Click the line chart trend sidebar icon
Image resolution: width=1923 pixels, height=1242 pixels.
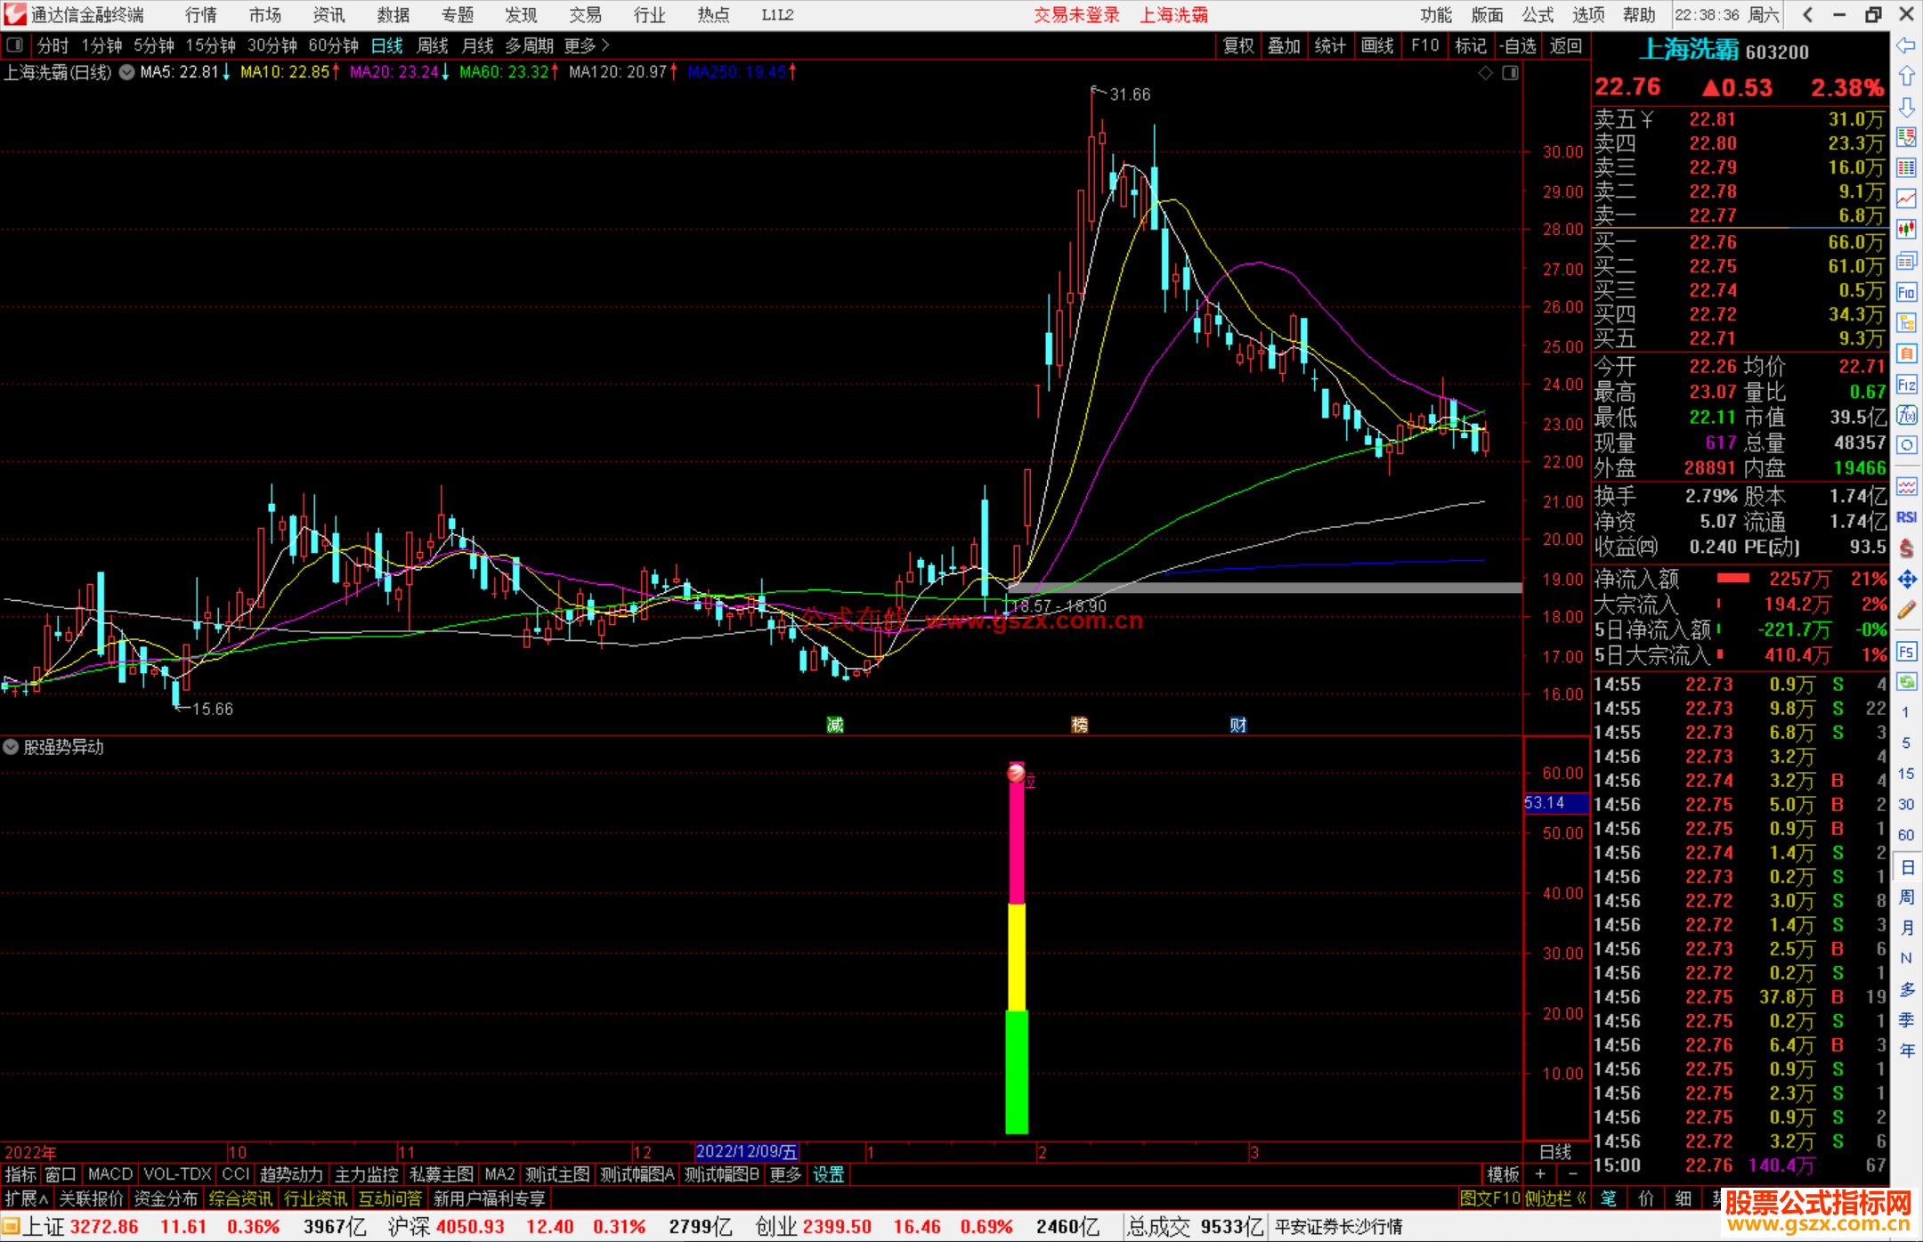pos(1906,199)
